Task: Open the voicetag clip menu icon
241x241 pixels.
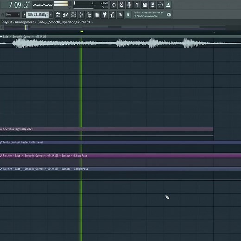Action: pyautogui.click(x=1, y=129)
